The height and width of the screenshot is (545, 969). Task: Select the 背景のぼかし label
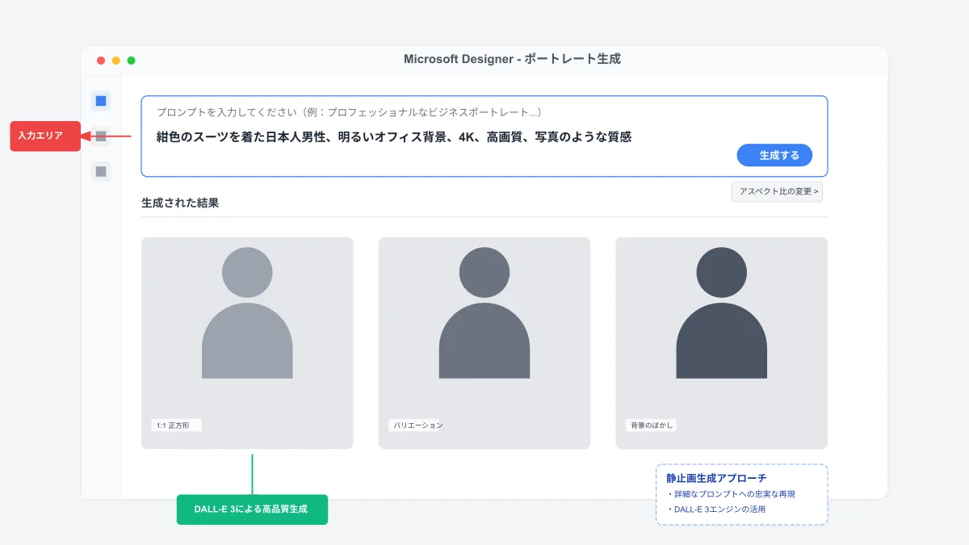point(651,425)
